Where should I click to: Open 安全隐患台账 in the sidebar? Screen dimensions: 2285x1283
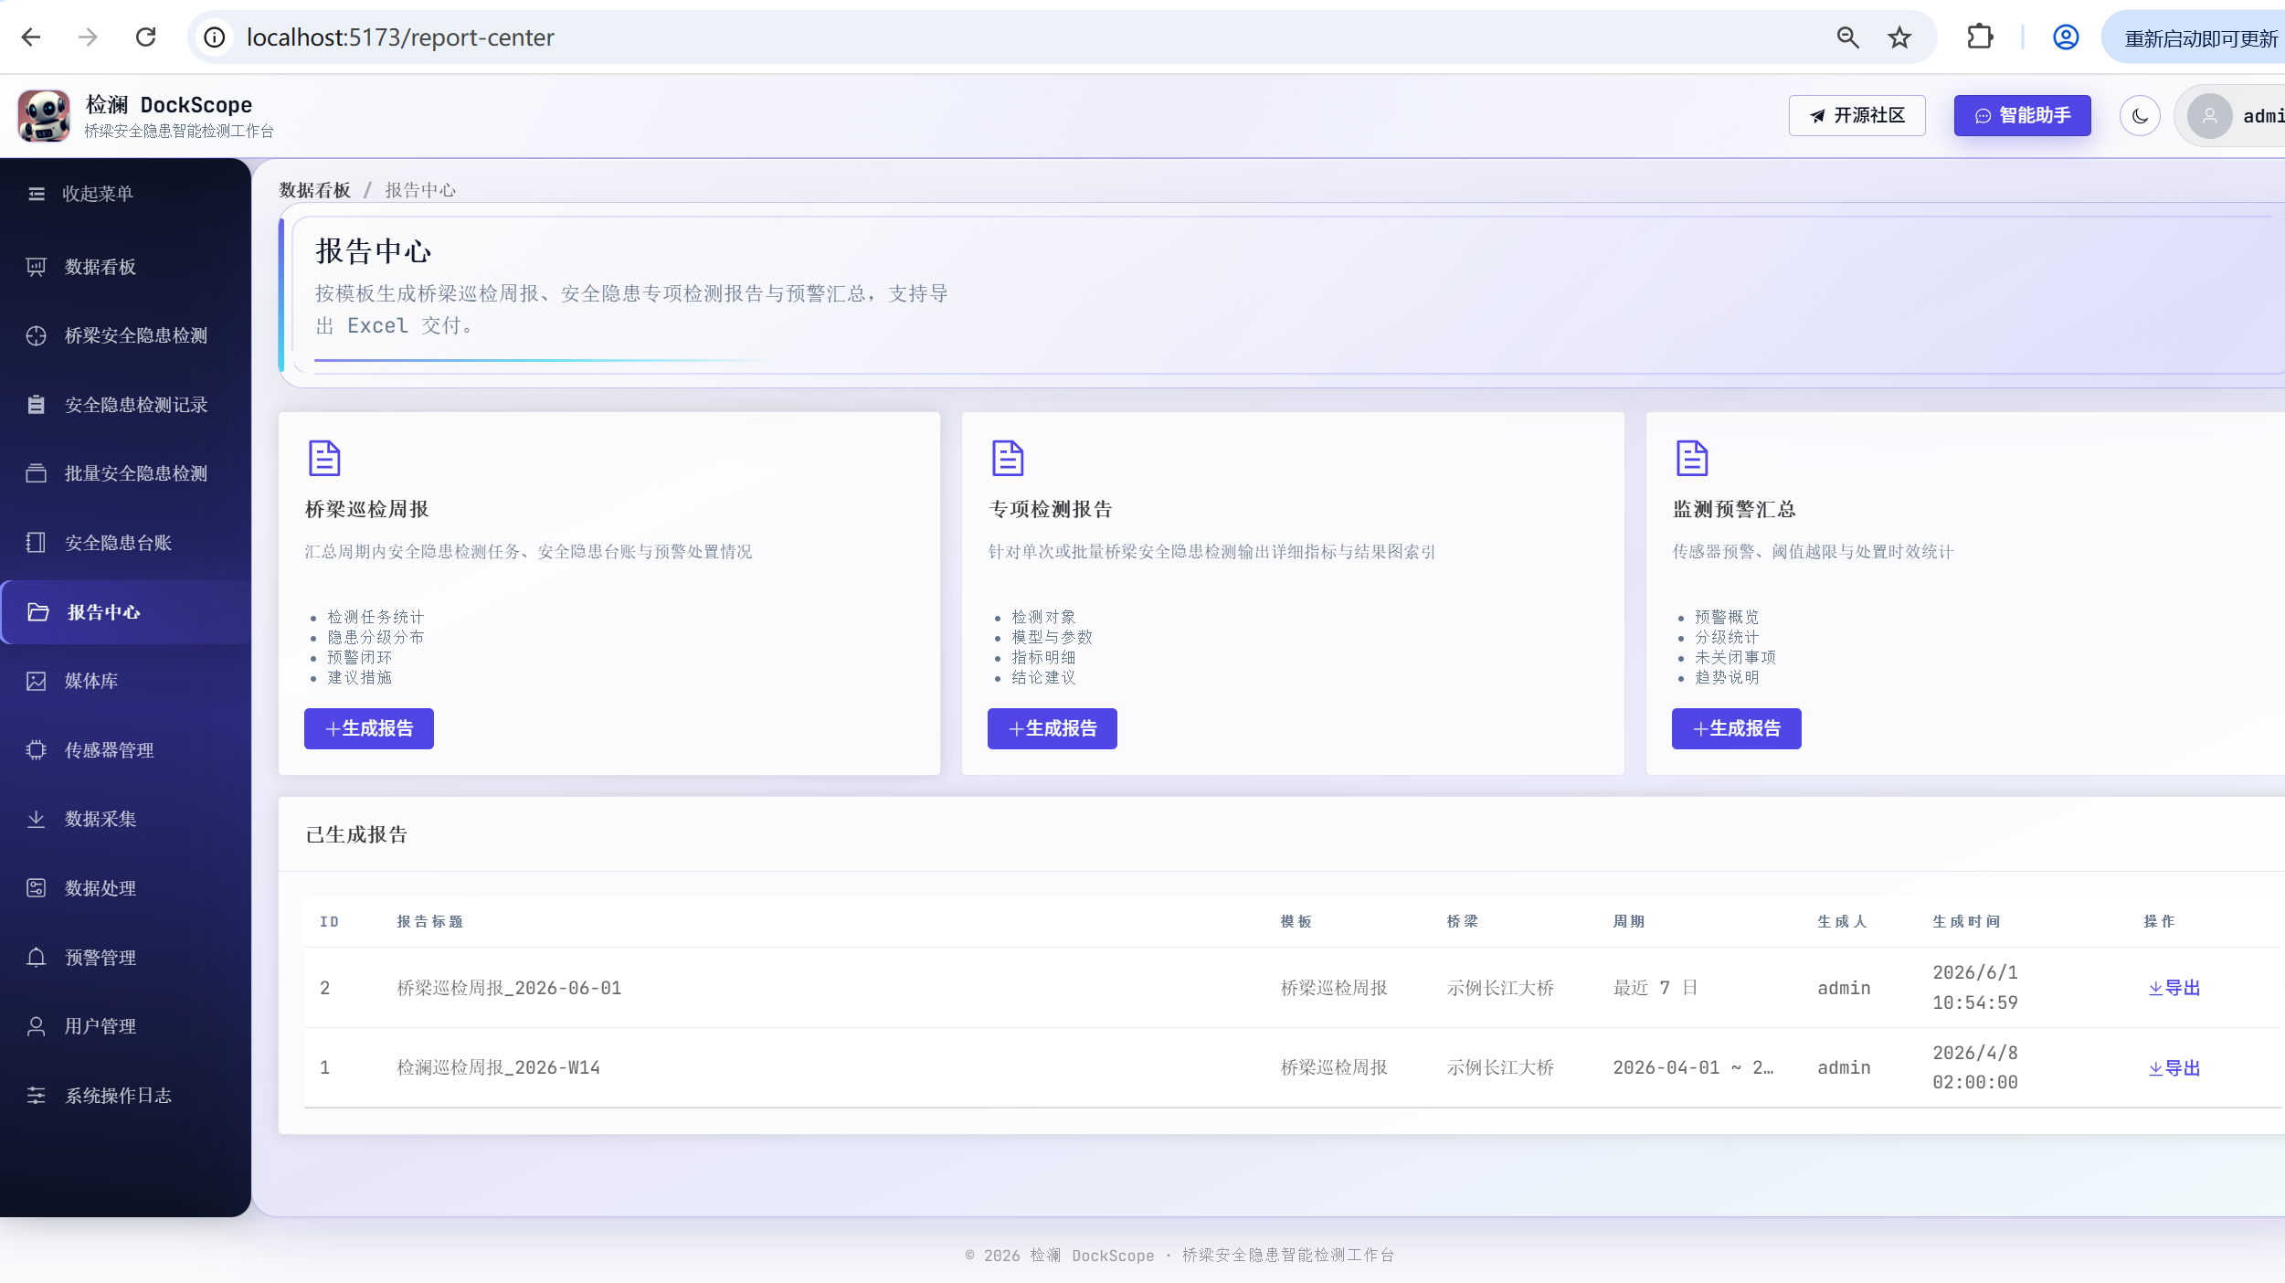[126, 543]
